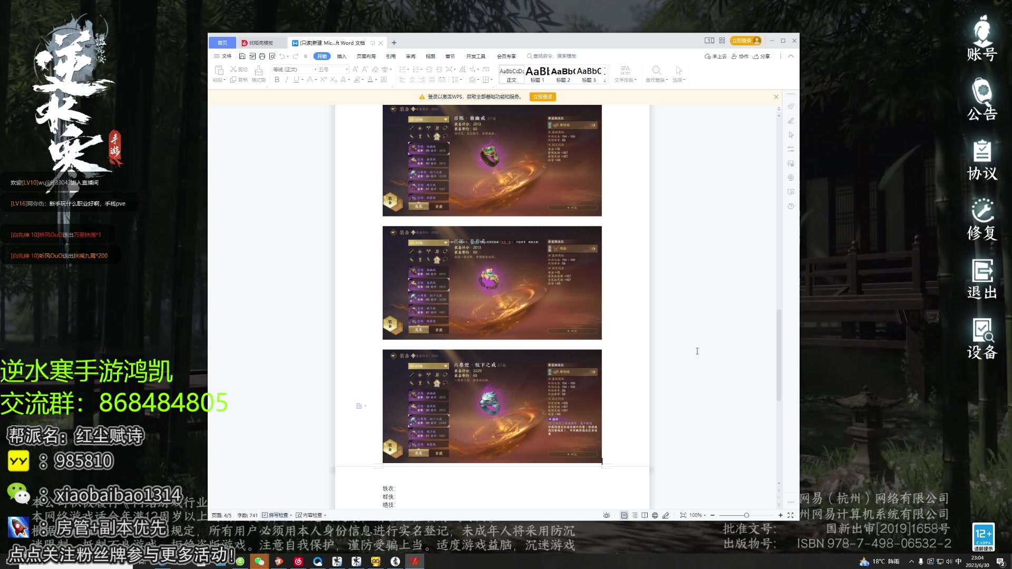
Task: Click the 查找命令 search field
Action: pos(551,56)
